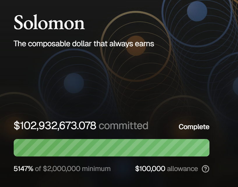Click the solid blue circle near the top
The image size is (238, 187).
coord(197,11)
